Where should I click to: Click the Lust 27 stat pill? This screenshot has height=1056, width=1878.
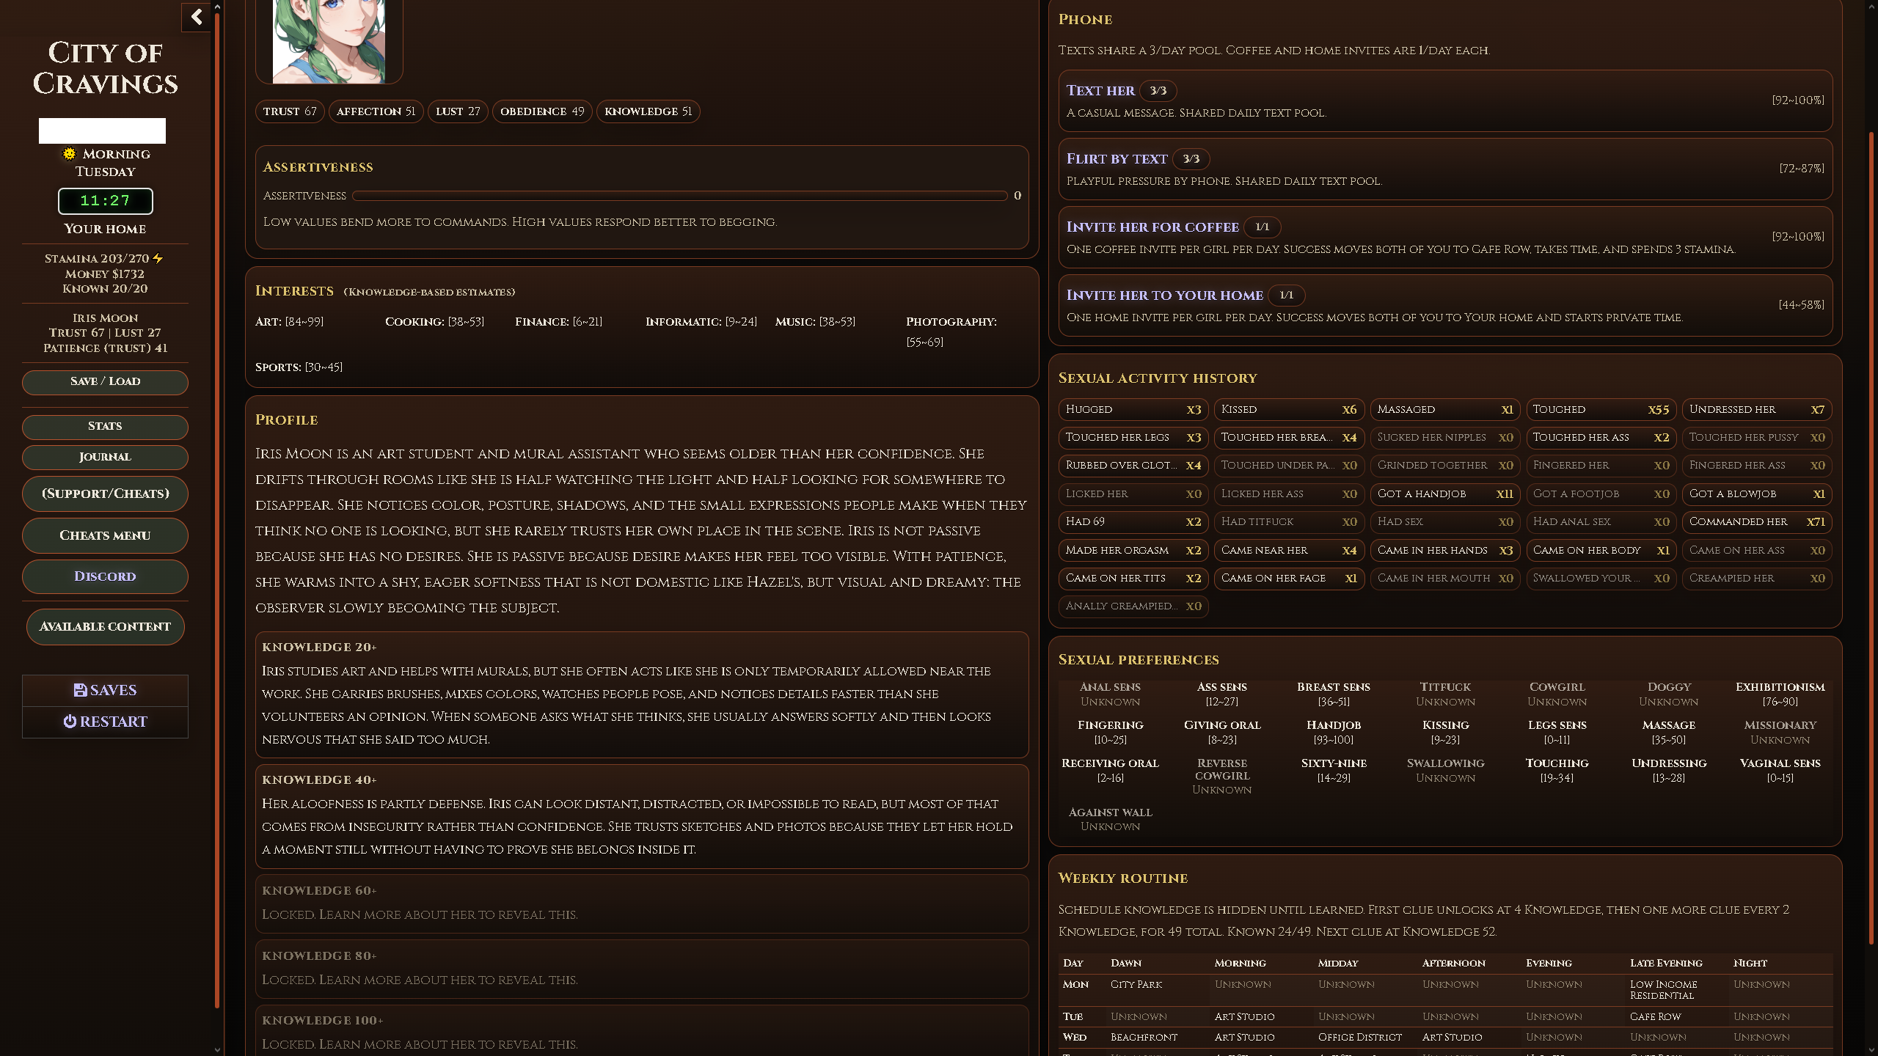(x=458, y=111)
